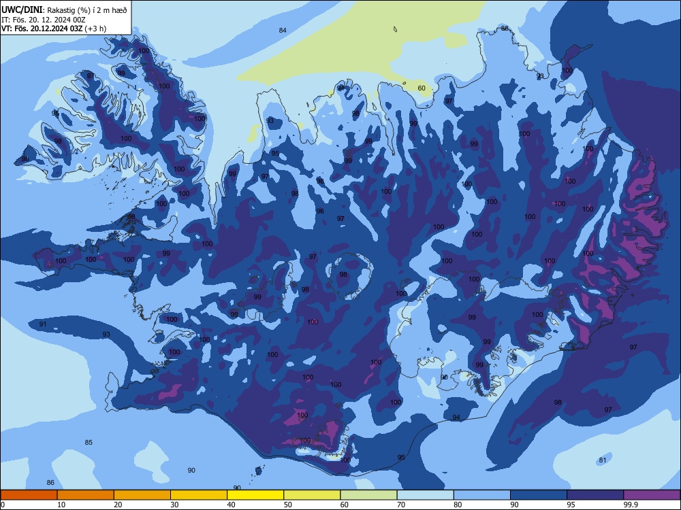This screenshot has height=510, width=681.
Task: Click the 0–10 dark orange legend swatch
Action: [x=29, y=495]
